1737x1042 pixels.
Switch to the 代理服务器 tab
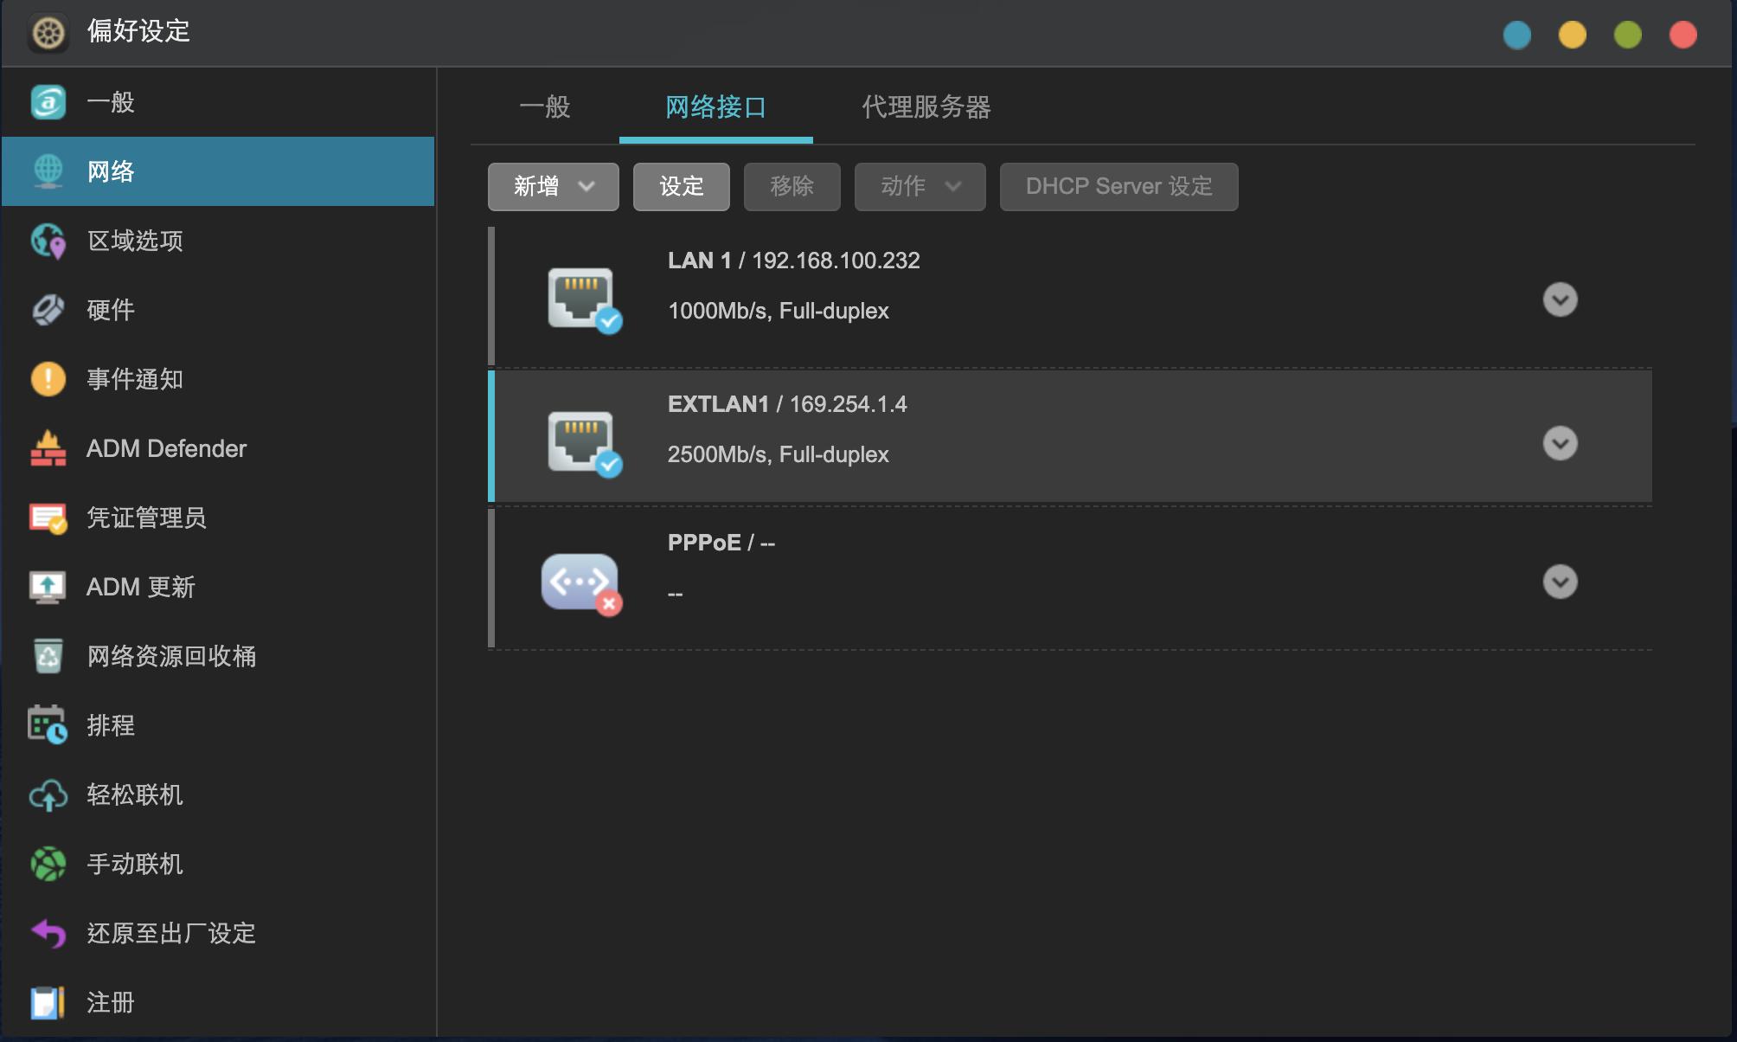coord(926,108)
